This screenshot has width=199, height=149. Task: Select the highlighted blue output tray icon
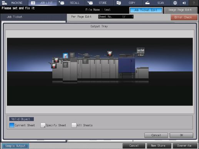[x=65, y=56]
